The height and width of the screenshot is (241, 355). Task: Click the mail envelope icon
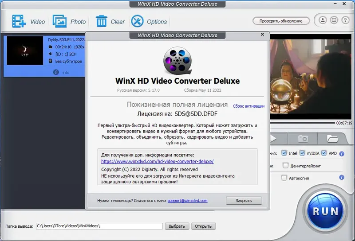(334, 20)
